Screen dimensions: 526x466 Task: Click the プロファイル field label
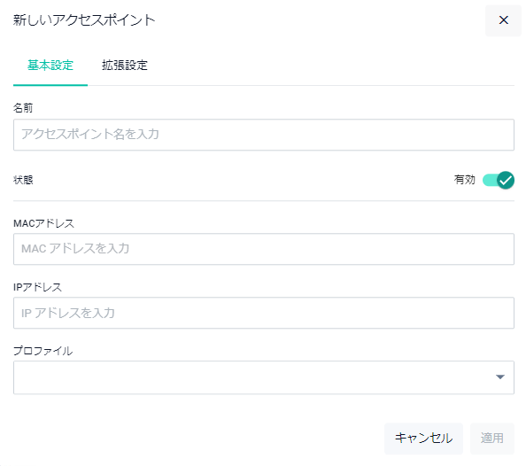[43, 351]
